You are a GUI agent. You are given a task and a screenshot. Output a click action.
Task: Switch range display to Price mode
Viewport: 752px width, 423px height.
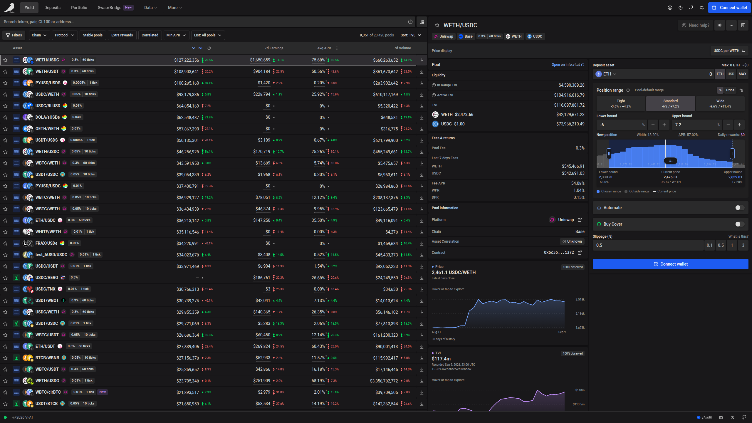click(730, 90)
